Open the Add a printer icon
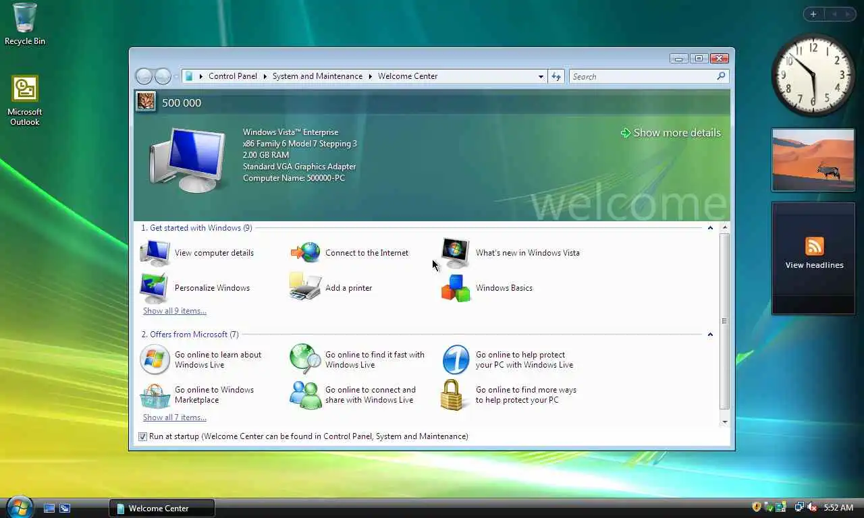This screenshot has height=518, width=864. (x=305, y=287)
